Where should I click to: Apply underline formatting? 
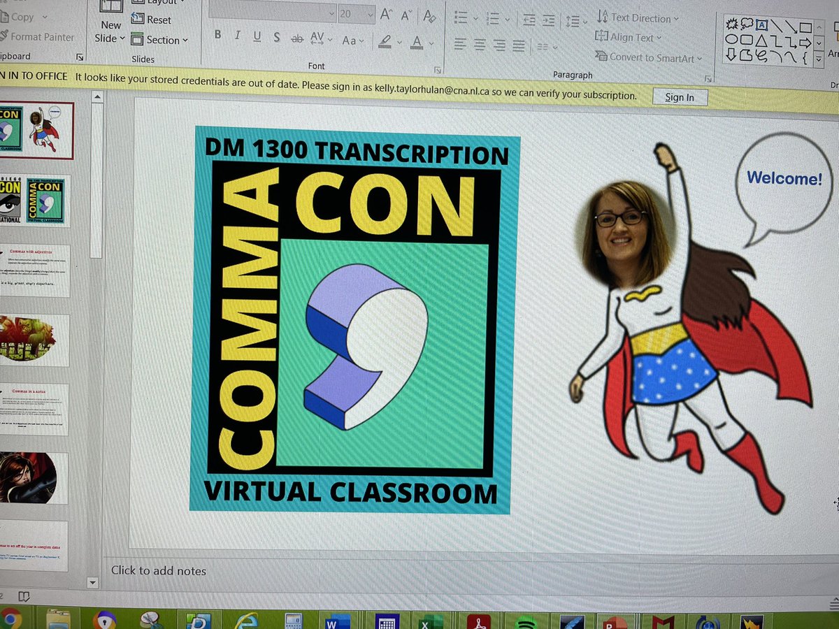[257, 36]
